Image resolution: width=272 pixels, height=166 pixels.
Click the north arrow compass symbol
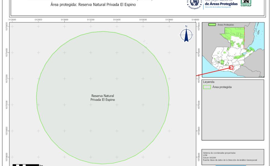coord(186,35)
